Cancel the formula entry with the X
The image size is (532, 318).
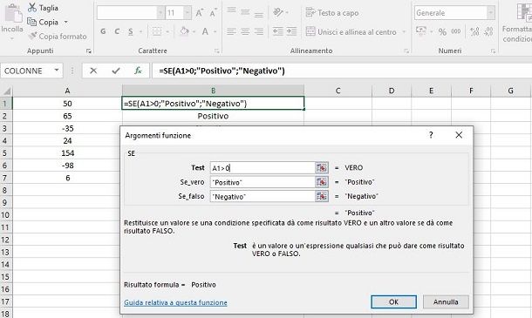point(93,71)
